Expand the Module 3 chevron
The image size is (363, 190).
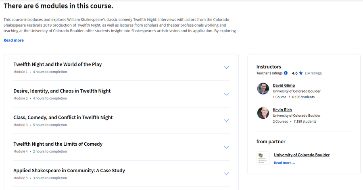pos(226,121)
